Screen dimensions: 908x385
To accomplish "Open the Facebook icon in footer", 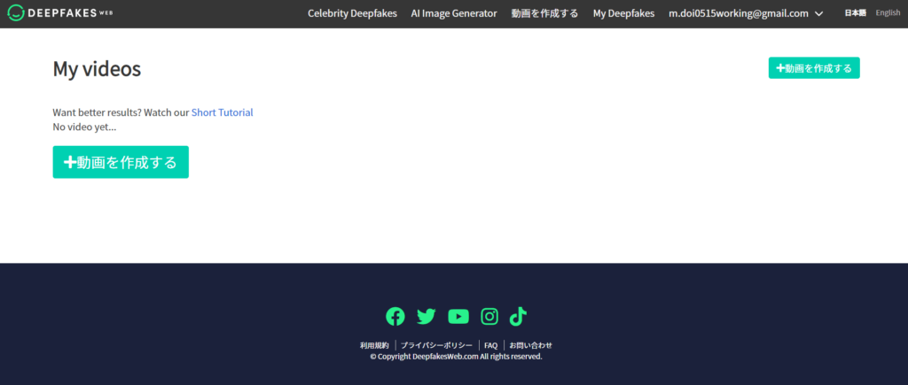I will pyautogui.click(x=395, y=316).
